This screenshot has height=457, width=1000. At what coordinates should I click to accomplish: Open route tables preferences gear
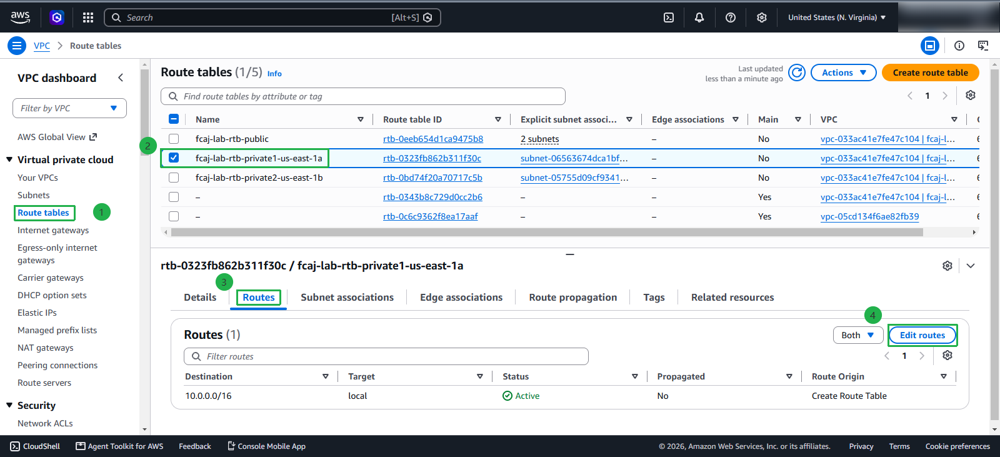(x=971, y=95)
